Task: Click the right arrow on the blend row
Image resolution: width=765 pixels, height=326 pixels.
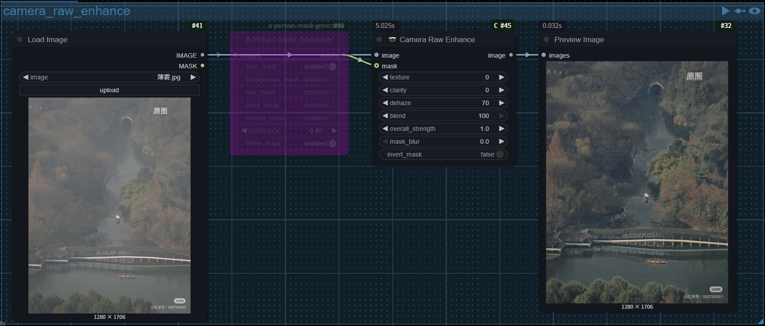Action: [502, 116]
